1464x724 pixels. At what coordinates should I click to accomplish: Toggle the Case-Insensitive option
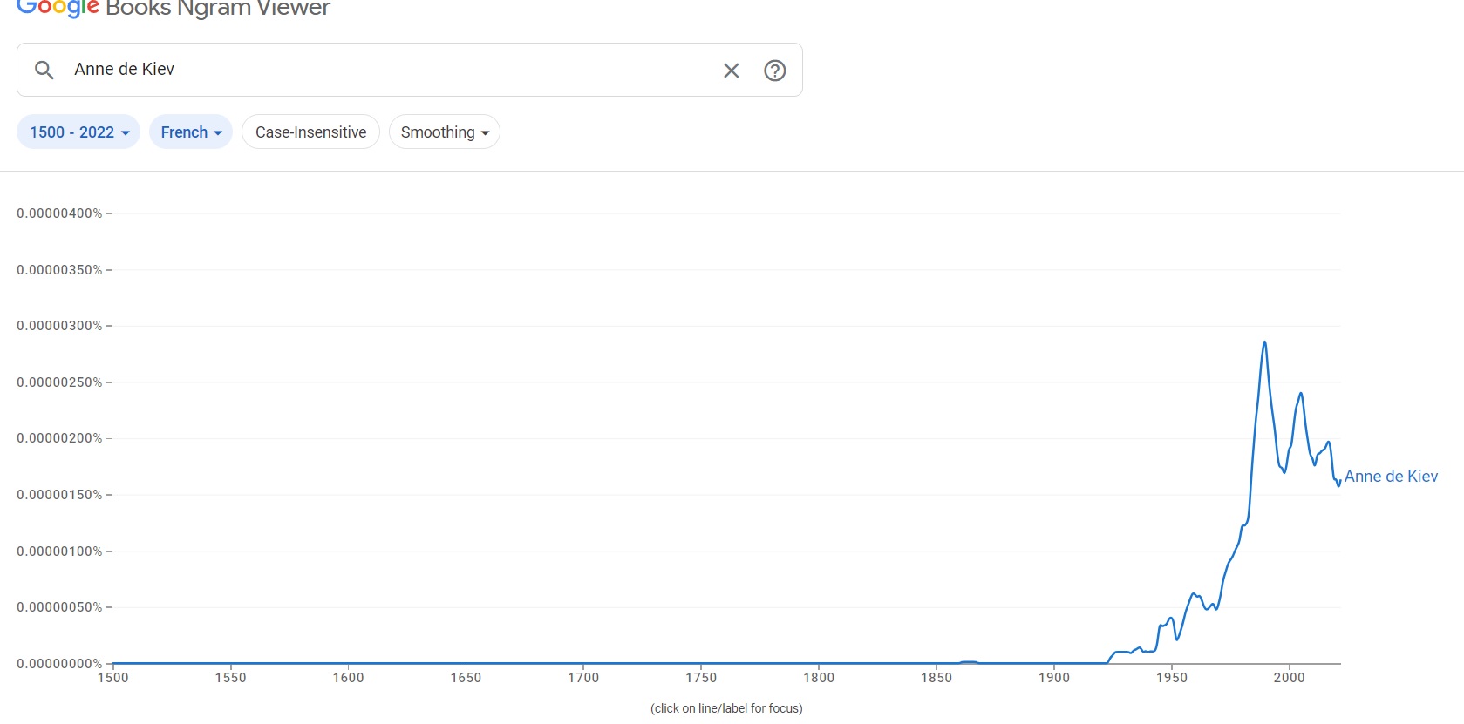point(310,132)
